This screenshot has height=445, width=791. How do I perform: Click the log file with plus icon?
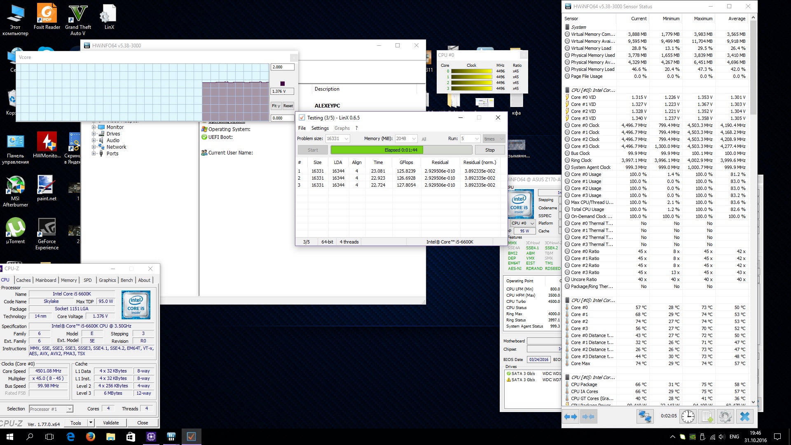coord(707,417)
